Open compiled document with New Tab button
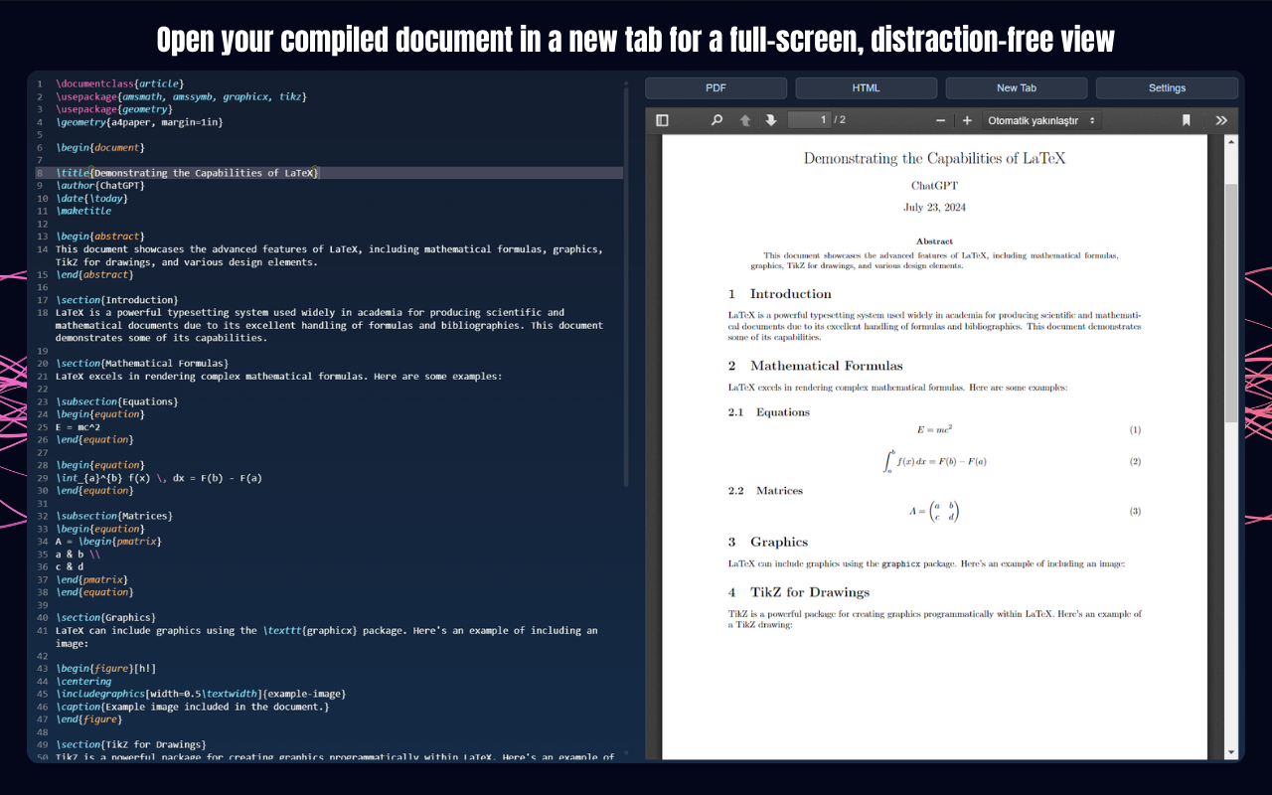Screen dimensions: 1272x795 (1016, 88)
